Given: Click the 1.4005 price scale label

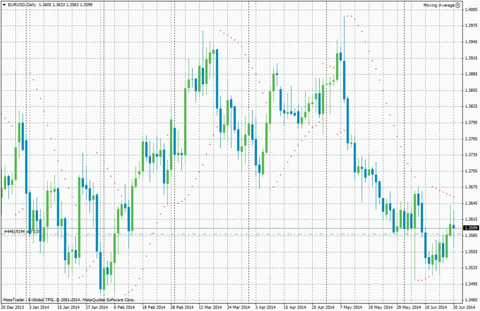Looking at the screenshot, I should point(471,9).
